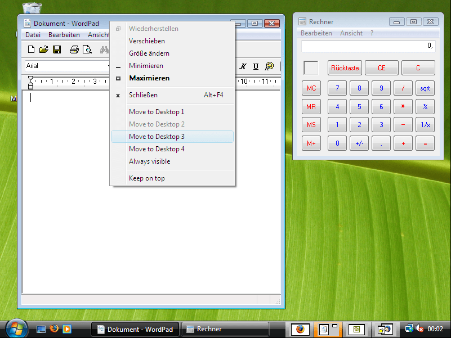
Task: Select Move to Desktop 3
Action: click(x=172, y=137)
